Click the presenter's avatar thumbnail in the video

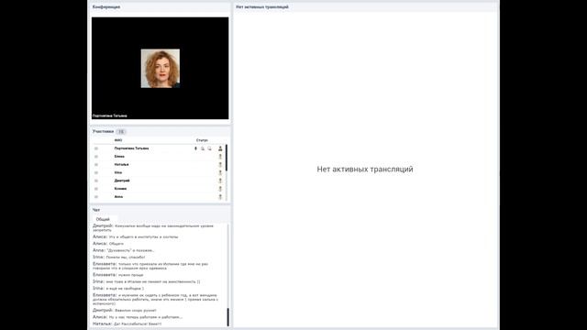pos(161,69)
